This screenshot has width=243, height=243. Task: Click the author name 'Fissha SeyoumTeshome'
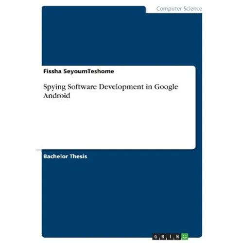(79, 71)
